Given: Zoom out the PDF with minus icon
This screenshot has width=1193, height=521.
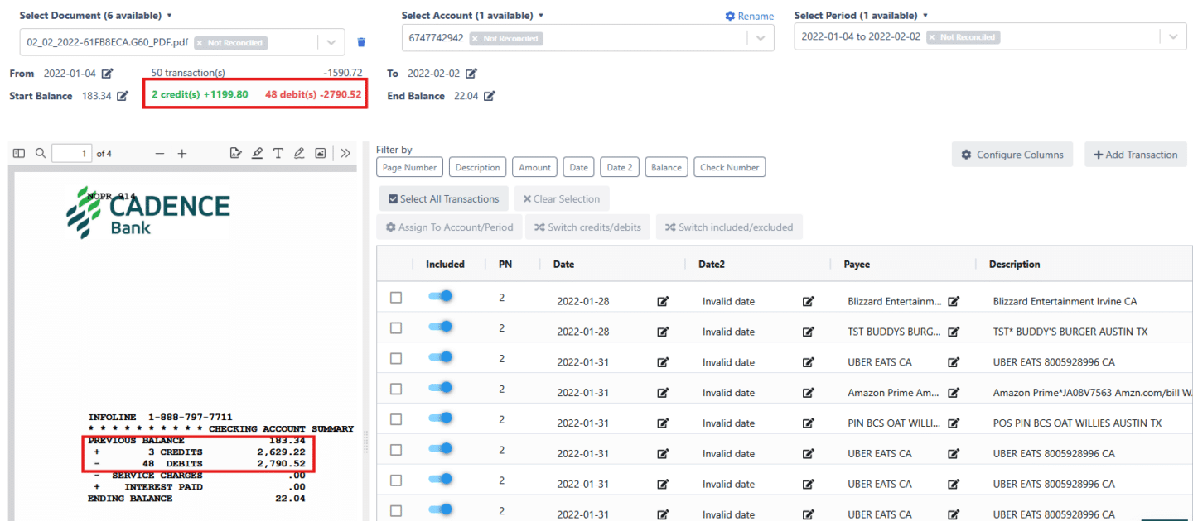Looking at the screenshot, I should pos(160,153).
